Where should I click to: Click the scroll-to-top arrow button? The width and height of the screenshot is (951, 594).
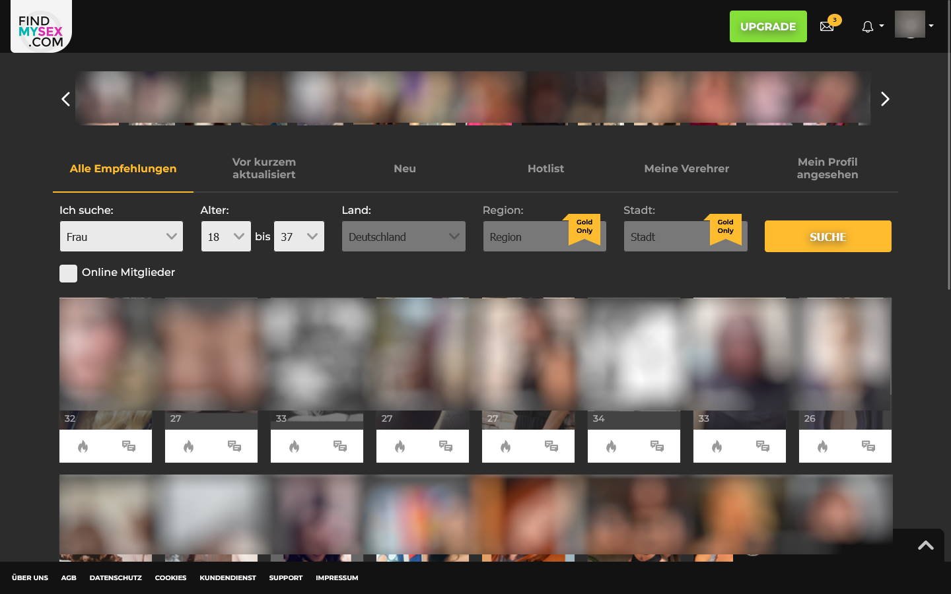pyautogui.click(x=925, y=545)
